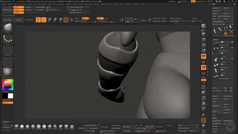Select the Standard brush icon

16,127
